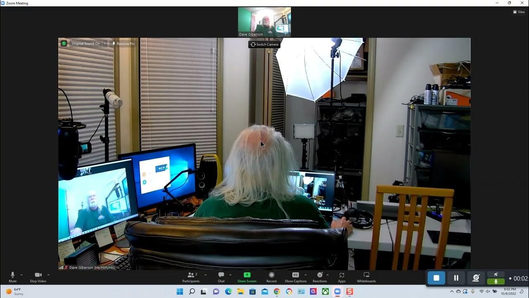Toggle Original Sound: On

[x=86, y=43]
